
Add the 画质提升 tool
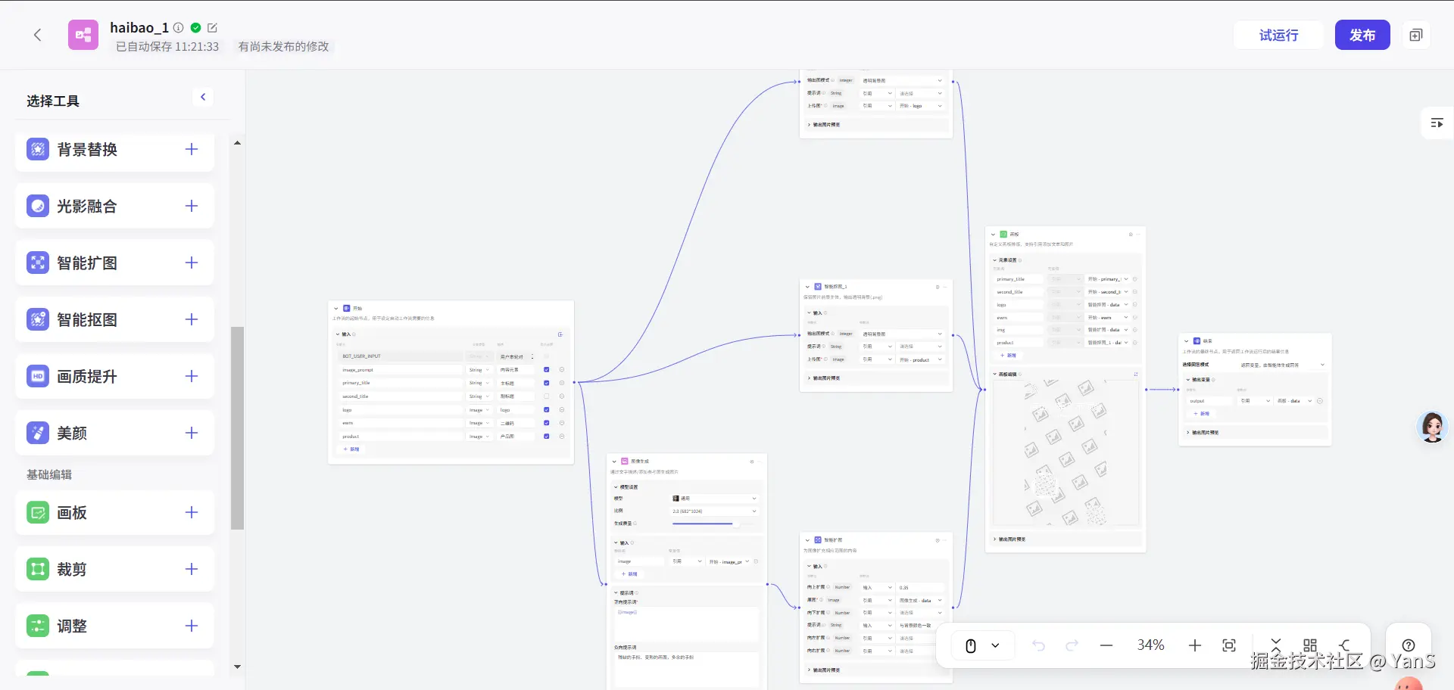[x=192, y=376]
